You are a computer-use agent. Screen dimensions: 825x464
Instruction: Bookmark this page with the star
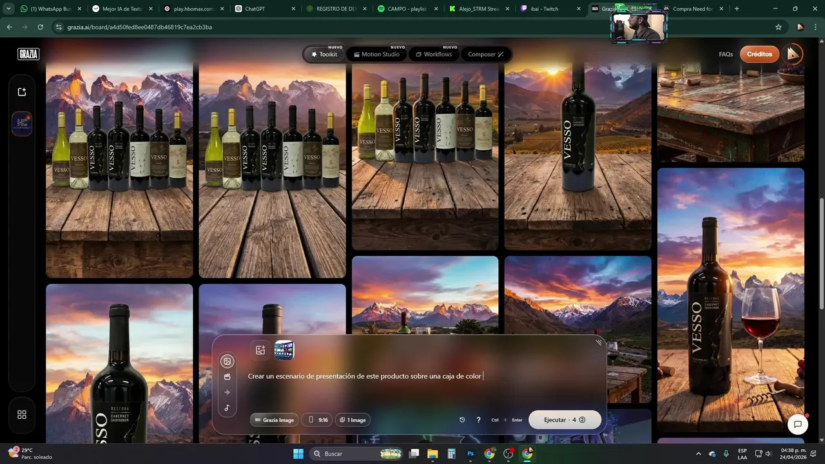779,27
